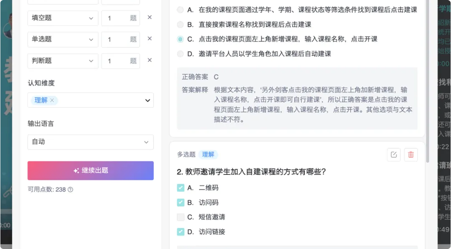Select option D 邀请平台人员以学生角色
Image resolution: width=451 pixels, height=249 pixels.
coord(180,54)
